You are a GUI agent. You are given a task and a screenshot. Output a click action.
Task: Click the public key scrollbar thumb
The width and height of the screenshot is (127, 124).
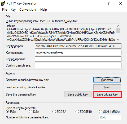[x=118, y=31]
